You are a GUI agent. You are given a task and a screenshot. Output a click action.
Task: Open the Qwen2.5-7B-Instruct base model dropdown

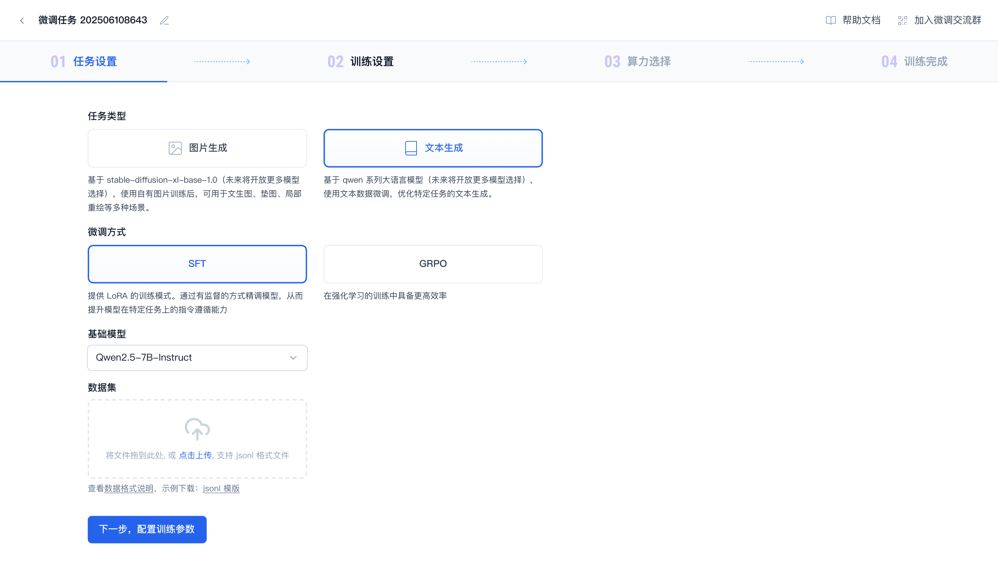[190, 358]
